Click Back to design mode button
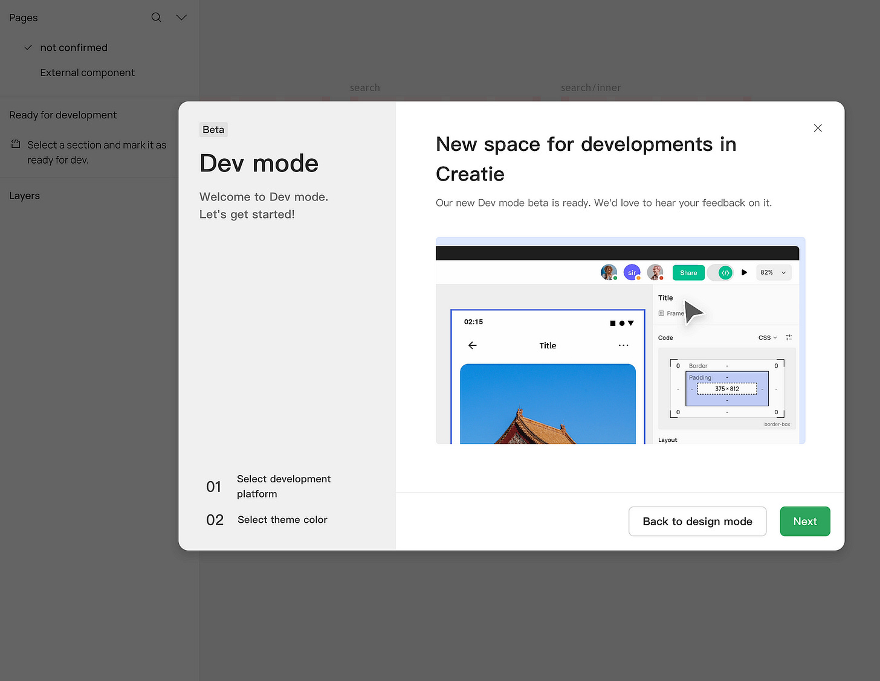This screenshot has height=681, width=880. [x=697, y=521]
